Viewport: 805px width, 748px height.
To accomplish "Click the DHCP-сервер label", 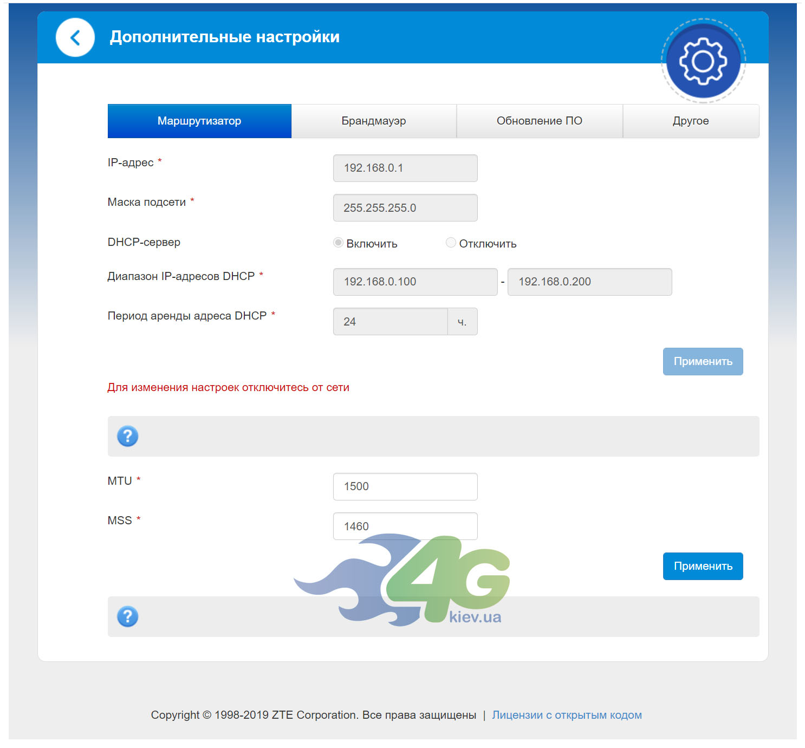I will coord(144,242).
